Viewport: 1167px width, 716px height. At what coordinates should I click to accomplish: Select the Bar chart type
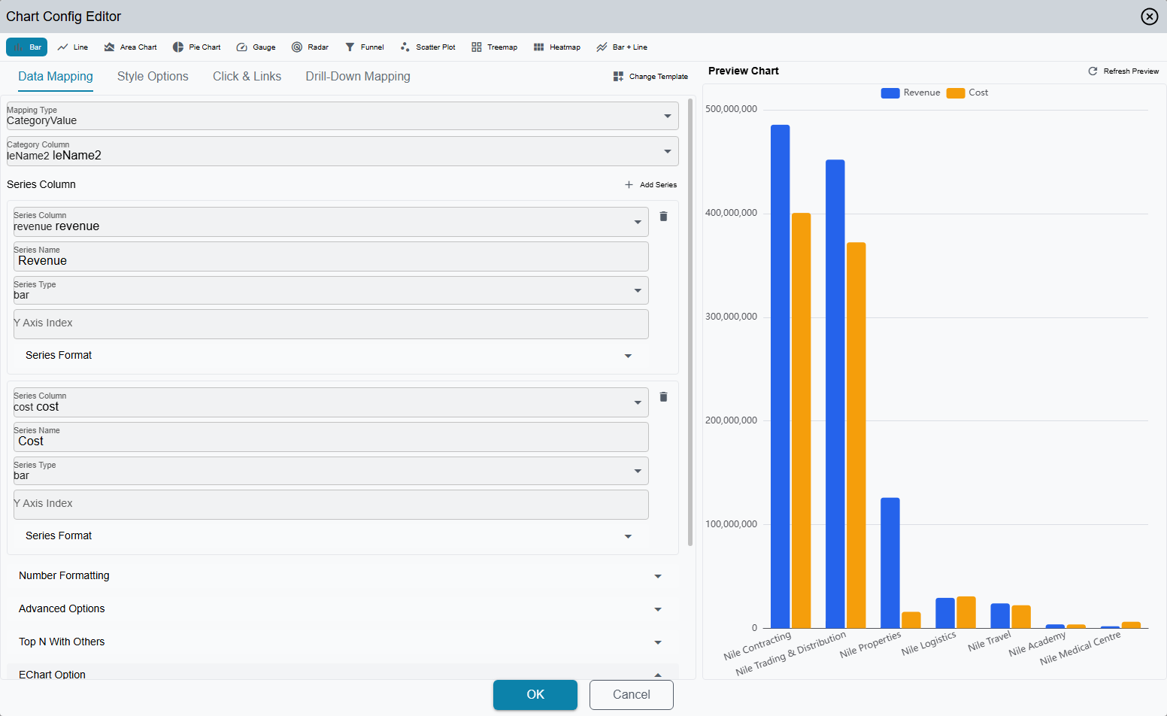coord(26,47)
